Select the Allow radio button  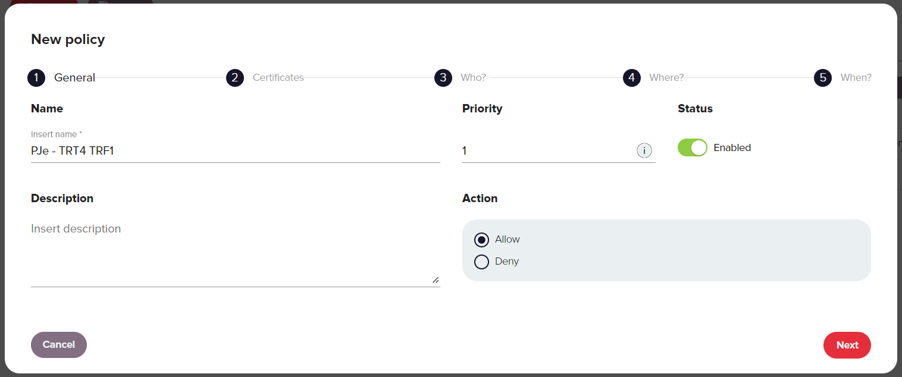point(481,240)
